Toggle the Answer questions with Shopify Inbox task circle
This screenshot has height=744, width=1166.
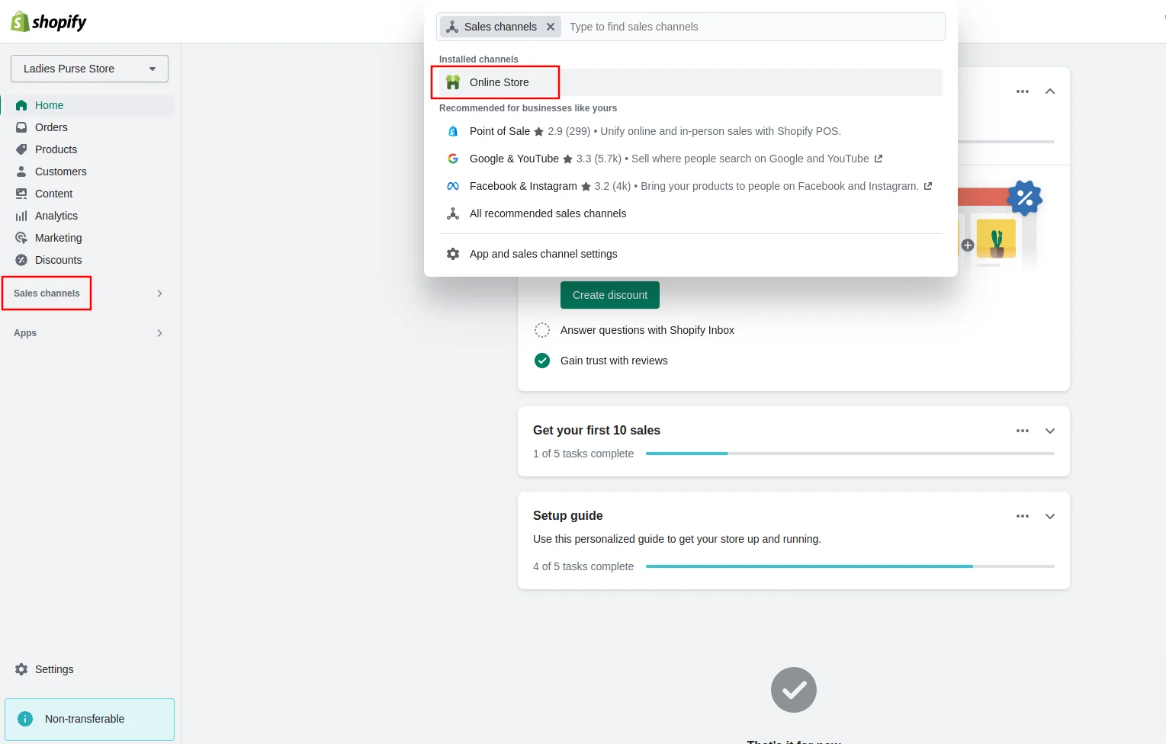[x=542, y=330]
